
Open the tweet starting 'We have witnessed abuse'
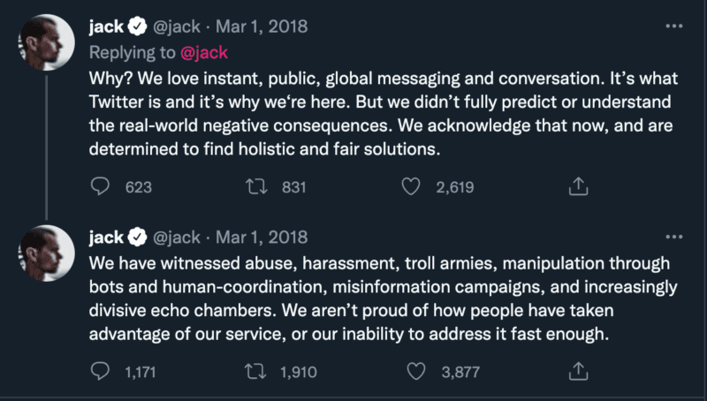380,299
